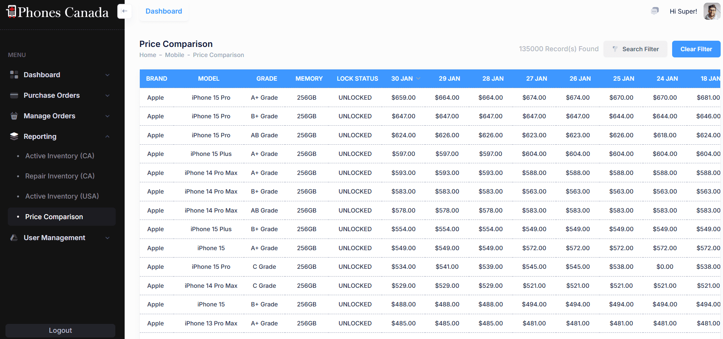
Task: Click the $618.00 price cell
Action: (x=665, y=135)
